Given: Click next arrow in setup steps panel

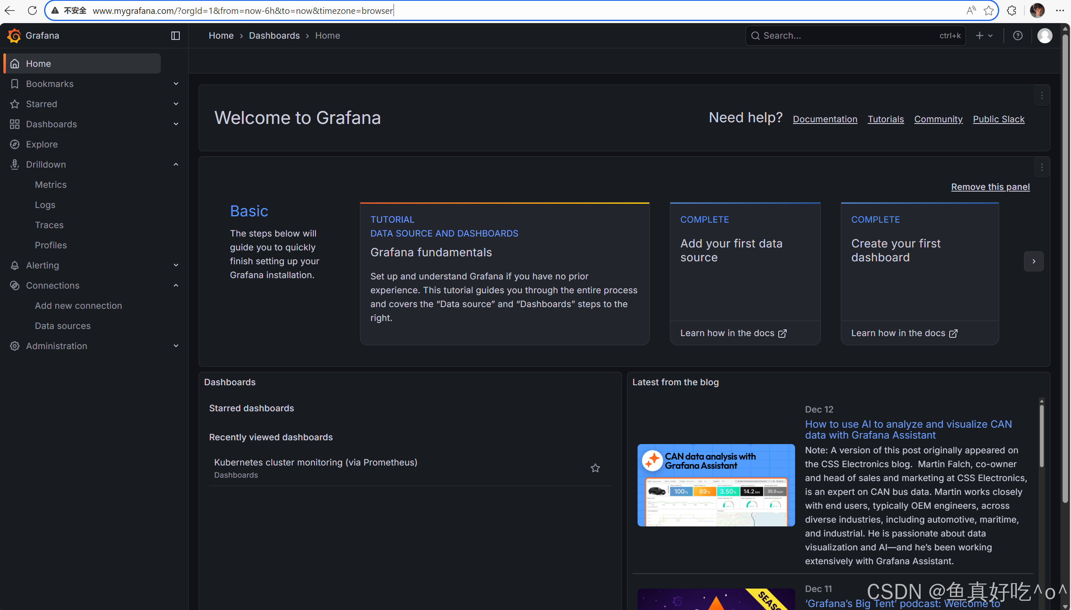Looking at the screenshot, I should [1034, 261].
